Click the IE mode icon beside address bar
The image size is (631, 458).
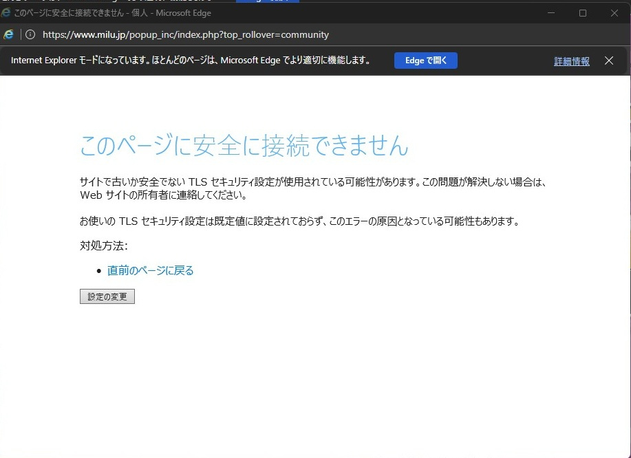9,34
